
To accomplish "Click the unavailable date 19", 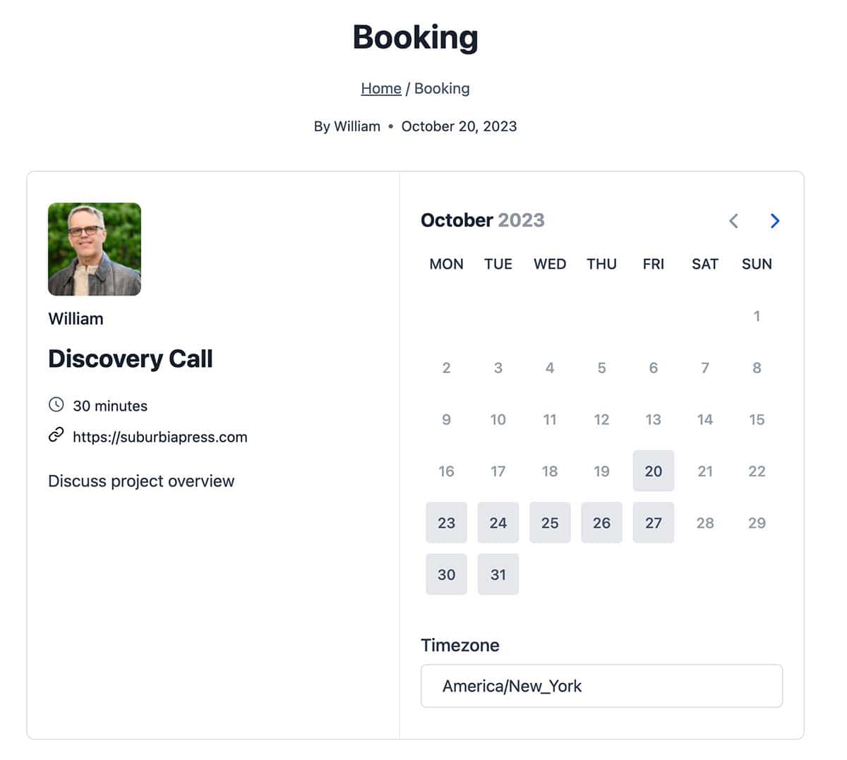I will (601, 471).
